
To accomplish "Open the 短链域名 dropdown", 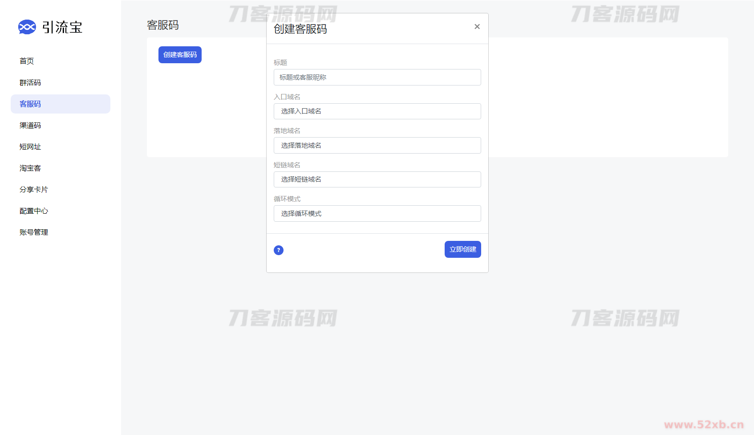I will click(x=377, y=179).
